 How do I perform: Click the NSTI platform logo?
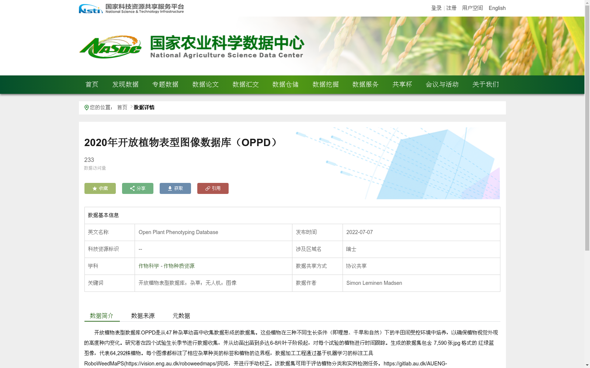click(x=131, y=8)
